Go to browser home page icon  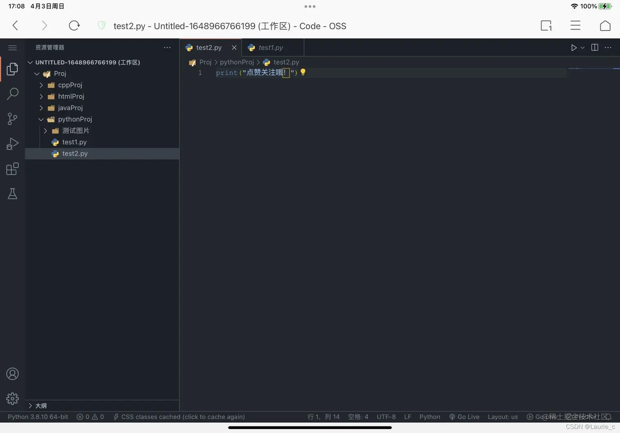click(605, 26)
